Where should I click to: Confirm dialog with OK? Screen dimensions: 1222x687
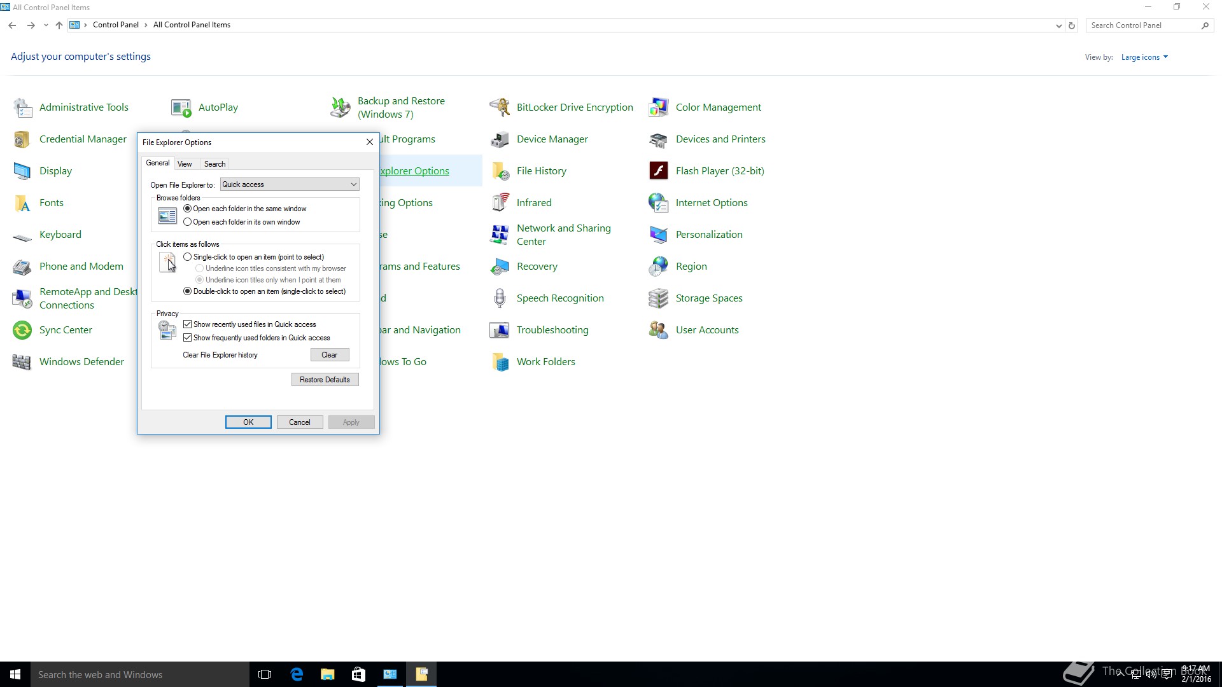click(248, 422)
